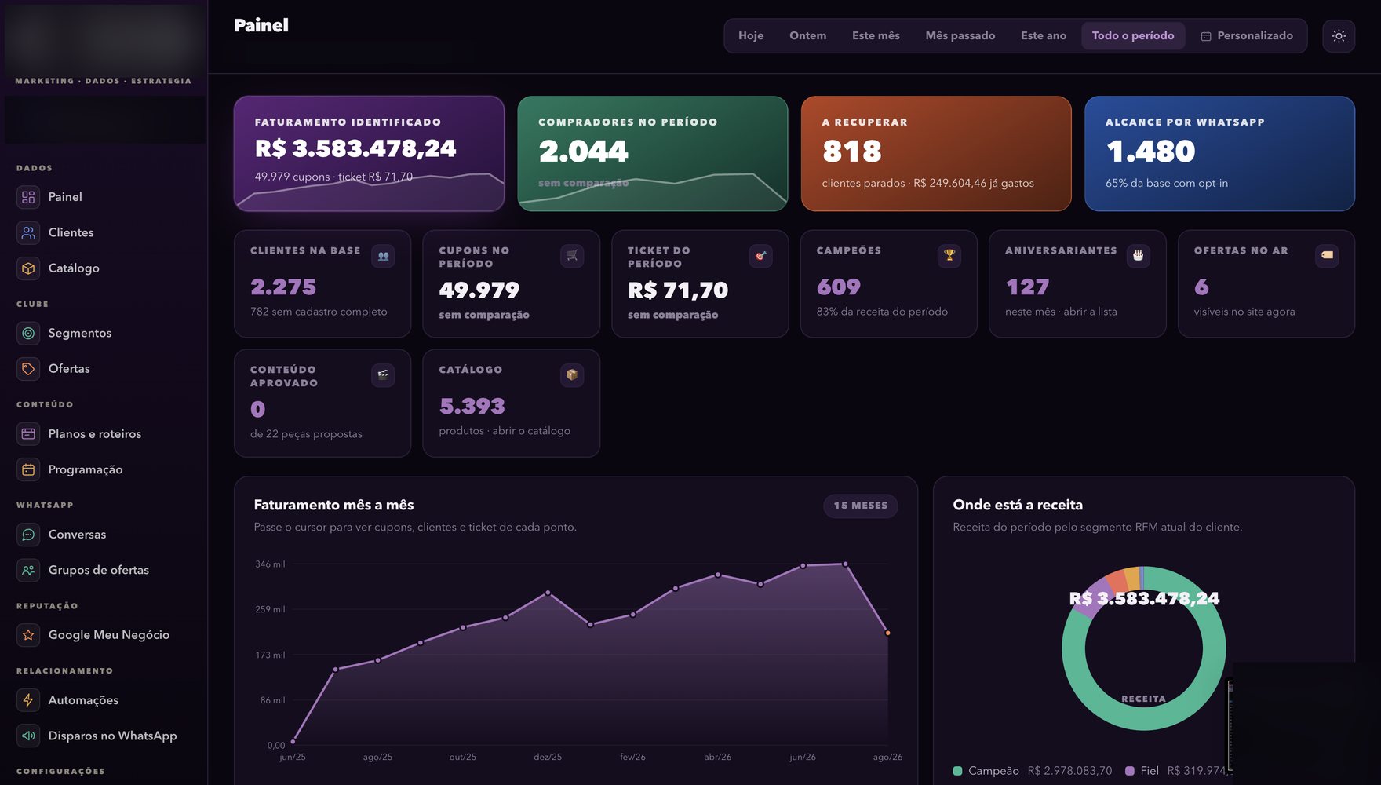1381x785 pixels.
Task: Open the Compradores no período card
Action: pyautogui.click(x=652, y=154)
